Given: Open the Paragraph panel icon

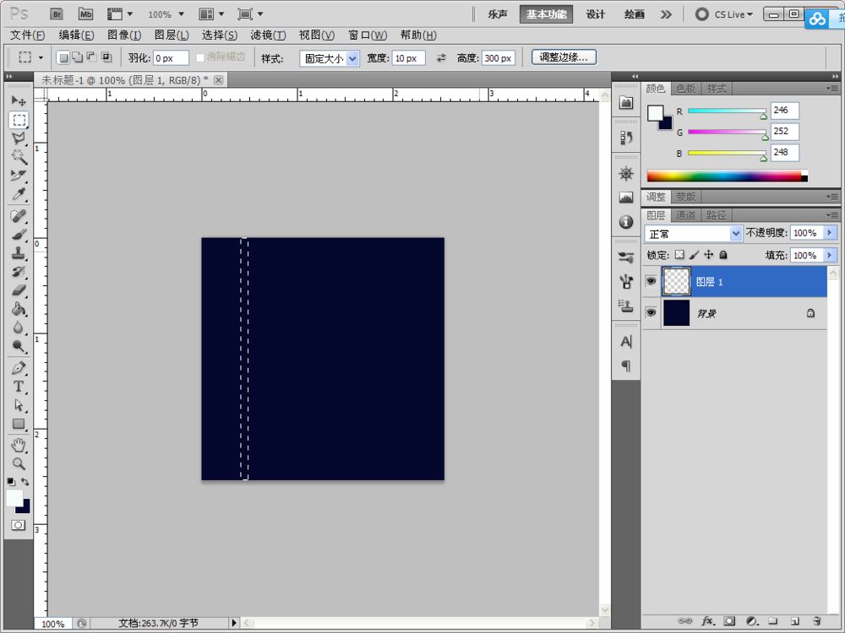Looking at the screenshot, I should [625, 366].
